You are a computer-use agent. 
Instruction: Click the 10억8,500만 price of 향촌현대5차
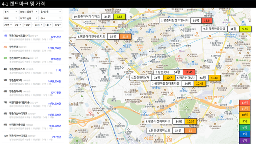(54, 81)
